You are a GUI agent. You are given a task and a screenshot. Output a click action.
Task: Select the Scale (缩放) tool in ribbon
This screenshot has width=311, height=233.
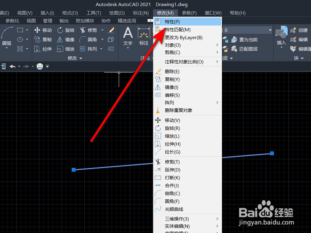pyautogui.click(x=66, y=49)
